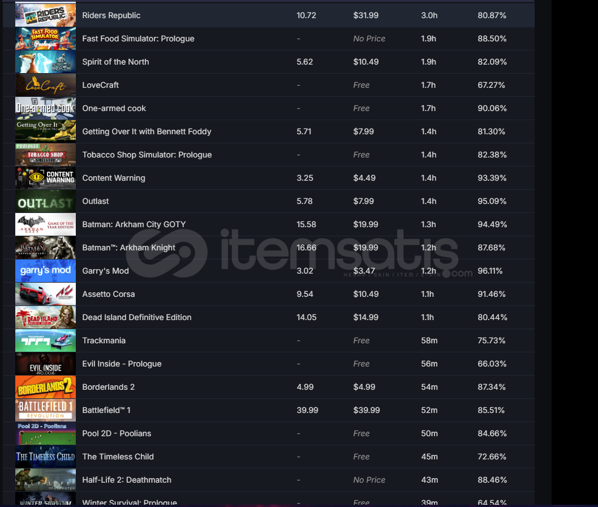
Task: Select the 90.06% rating for One-armed cook
Action: coord(492,108)
